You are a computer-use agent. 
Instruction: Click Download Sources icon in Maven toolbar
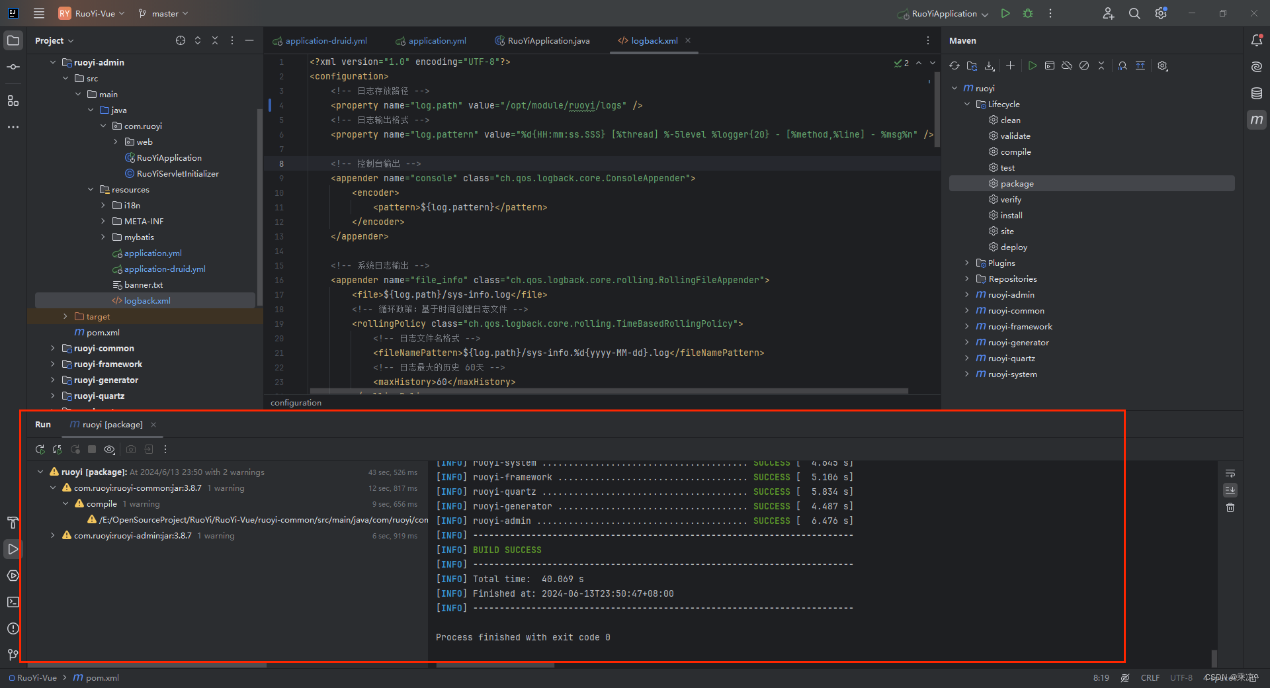pyautogui.click(x=990, y=65)
